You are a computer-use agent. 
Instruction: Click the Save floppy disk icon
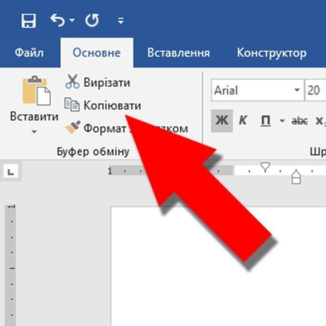29,21
